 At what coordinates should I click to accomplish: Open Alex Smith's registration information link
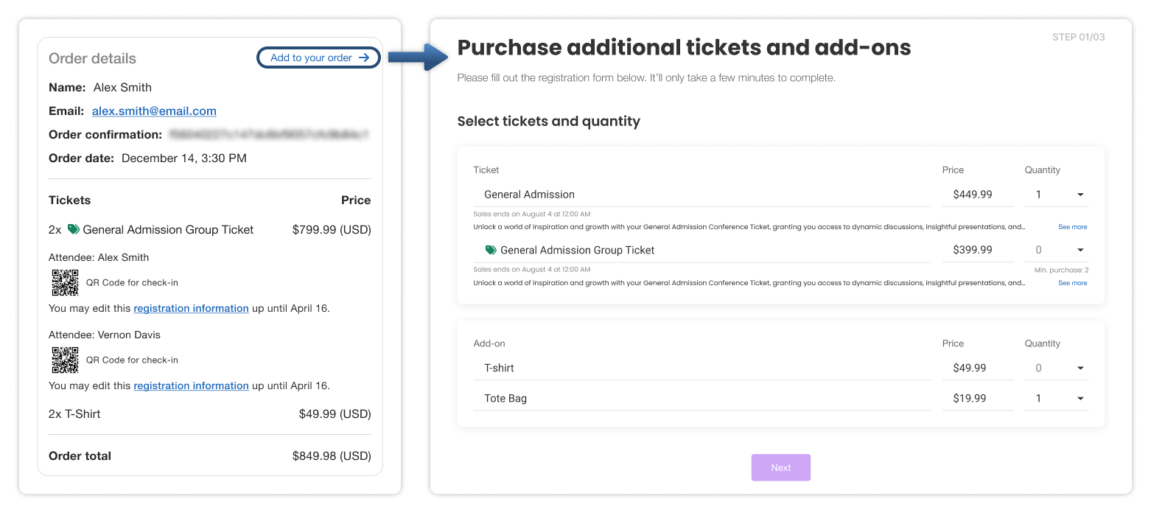click(191, 308)
